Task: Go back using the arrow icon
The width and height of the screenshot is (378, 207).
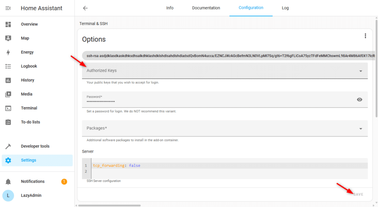Action: point(85,8)
